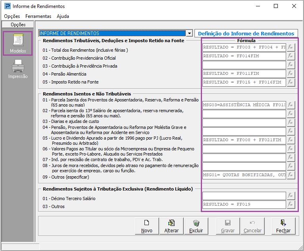The height and width of the screenshot is (251, 304).
Task: Open formula editor for Décimo Terceiro Salário
Action: tap(291, 196)
